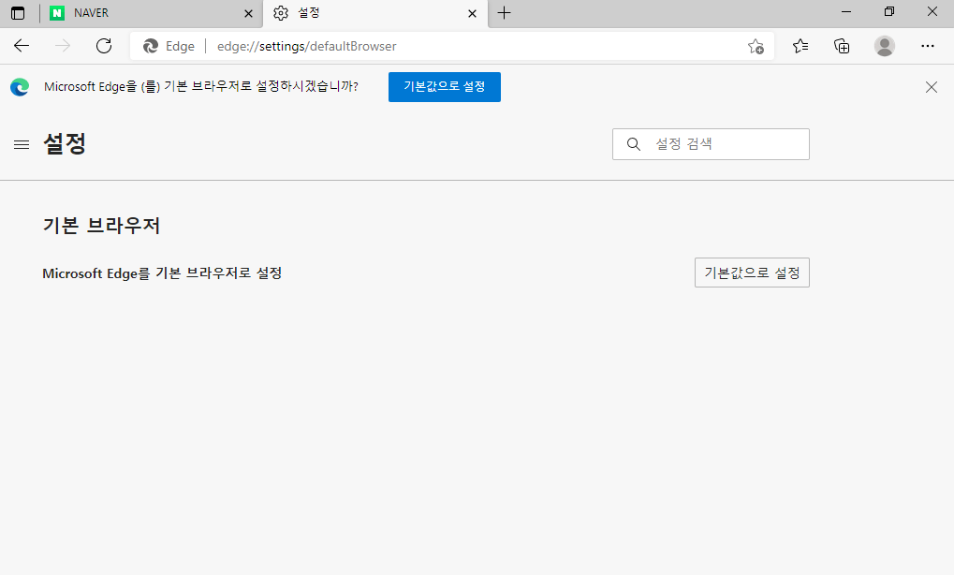The width and height of the screenshot is (954, 575).
Task: Open the settings hamburger navigation menu
Action: (x=22, y=144)
